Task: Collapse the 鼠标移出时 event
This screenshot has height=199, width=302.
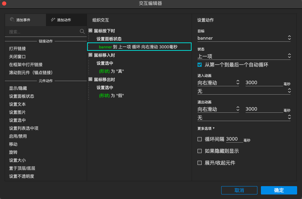Action: (90, 79)
